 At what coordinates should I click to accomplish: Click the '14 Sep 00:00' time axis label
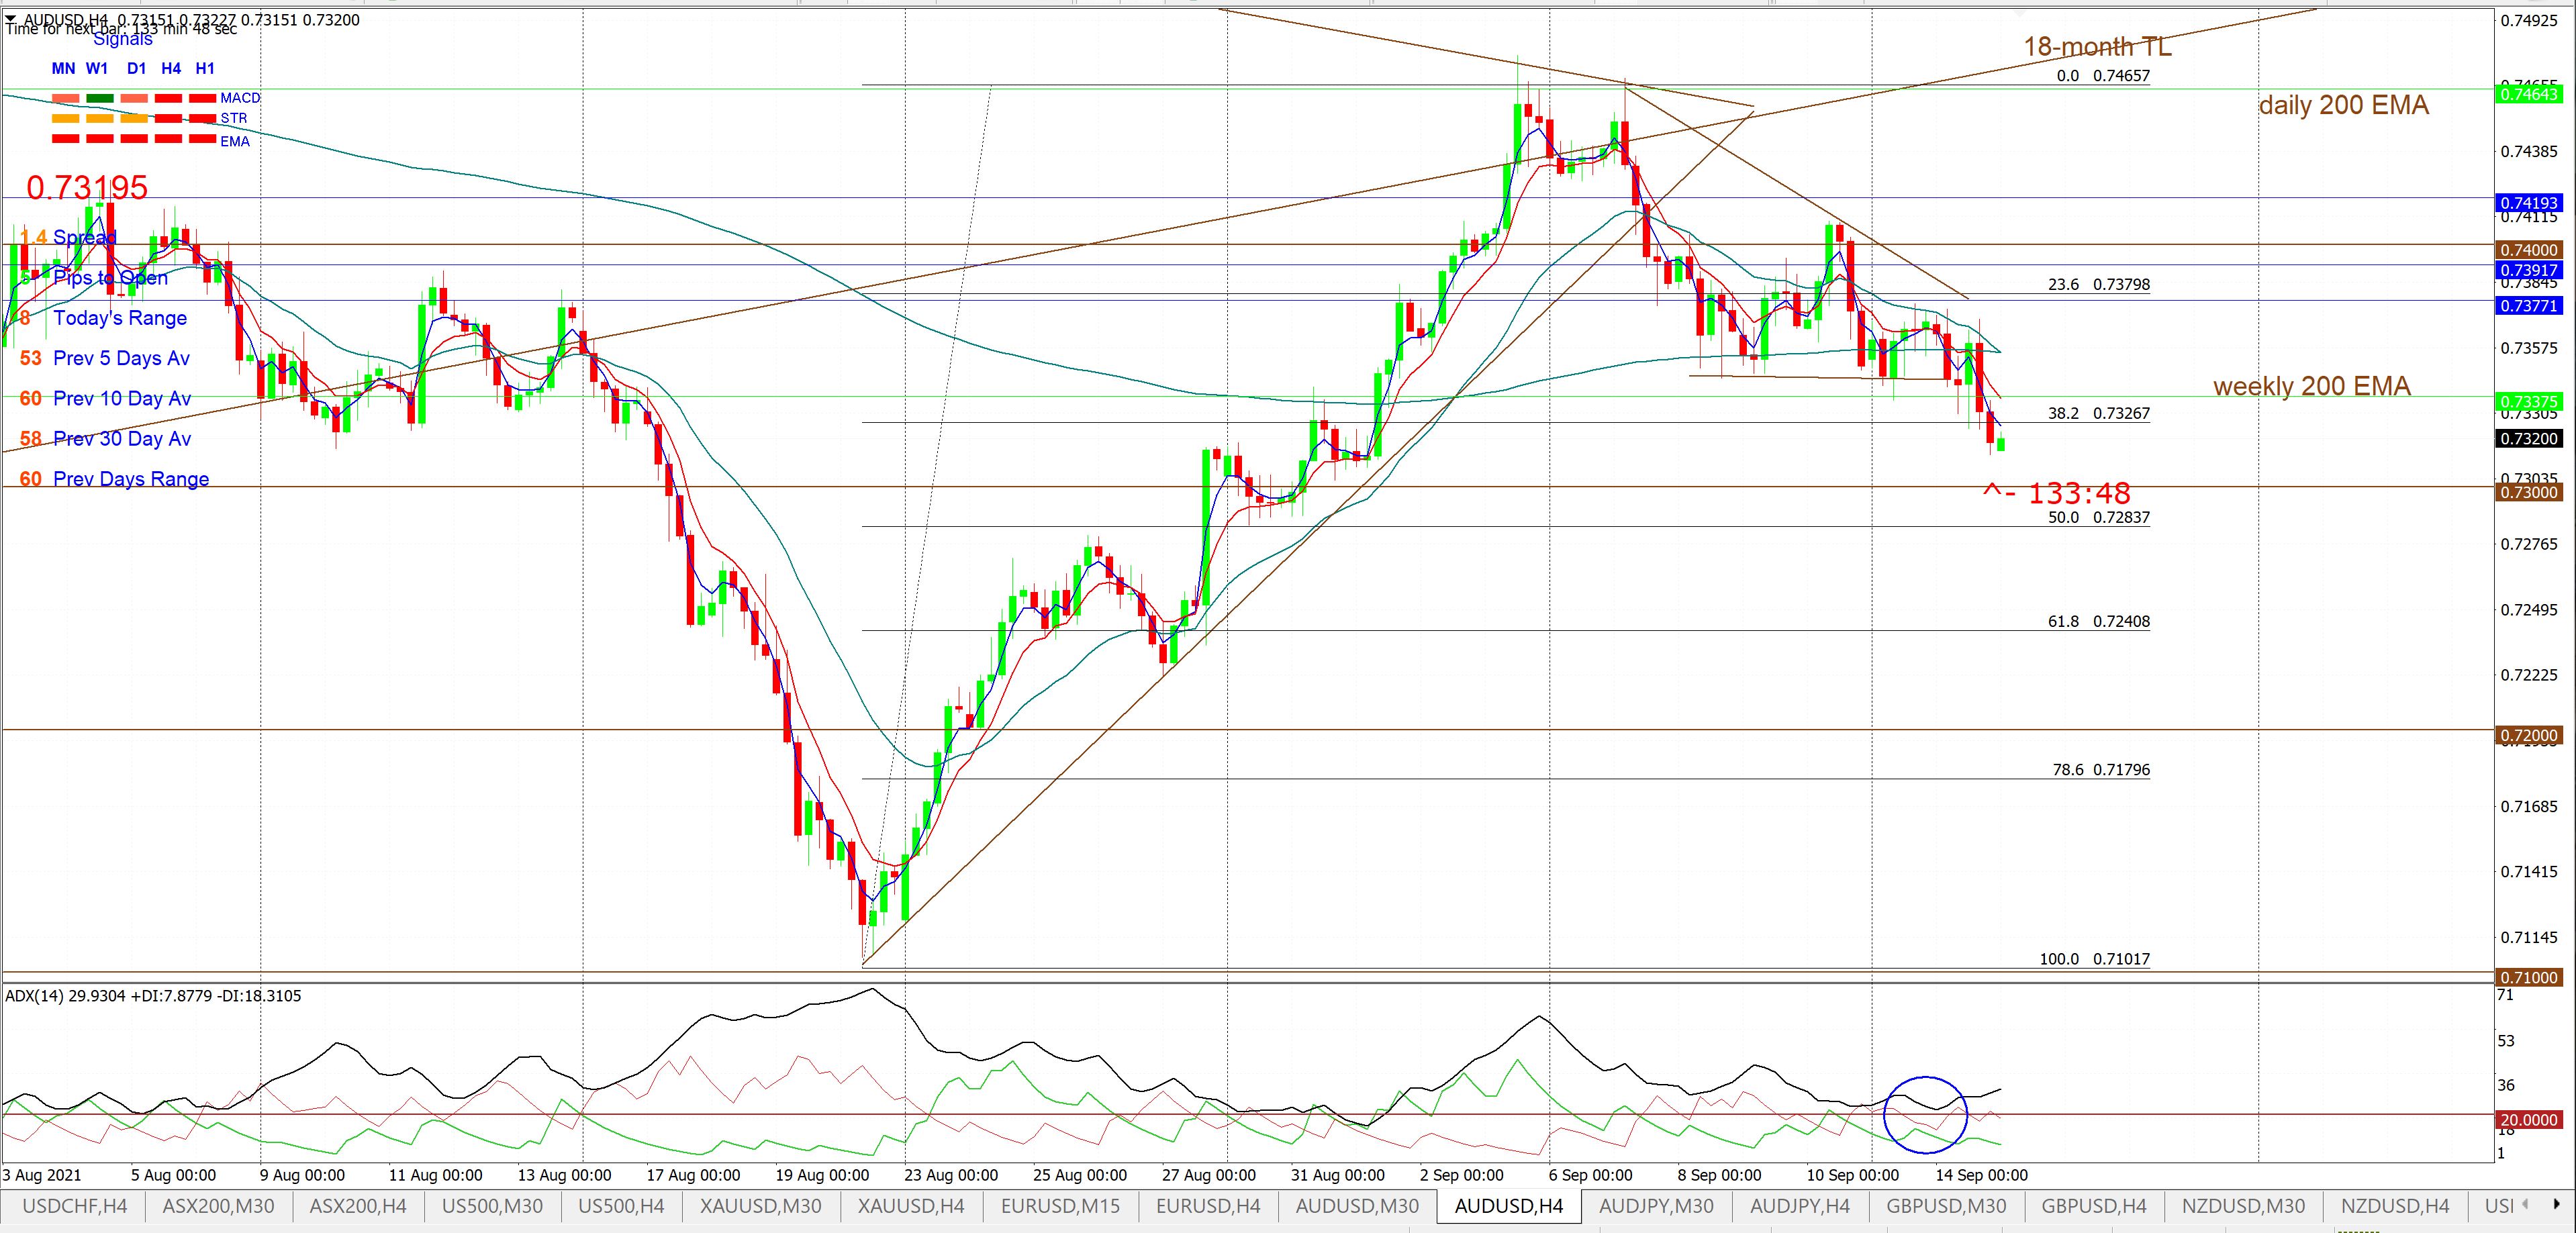click(x=1981, y=1175)
